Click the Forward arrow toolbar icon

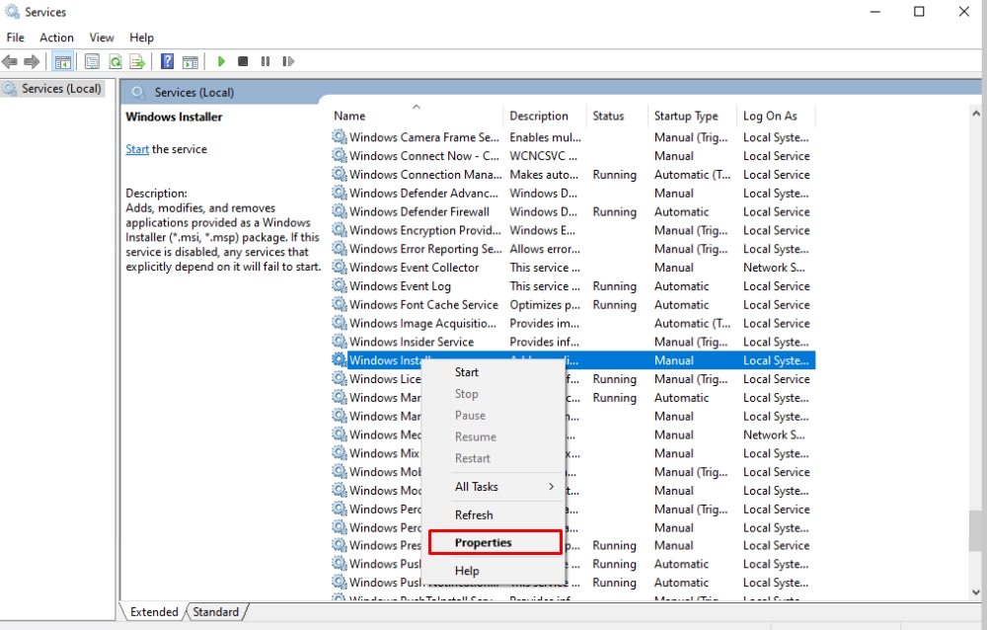tap(32, 61)
